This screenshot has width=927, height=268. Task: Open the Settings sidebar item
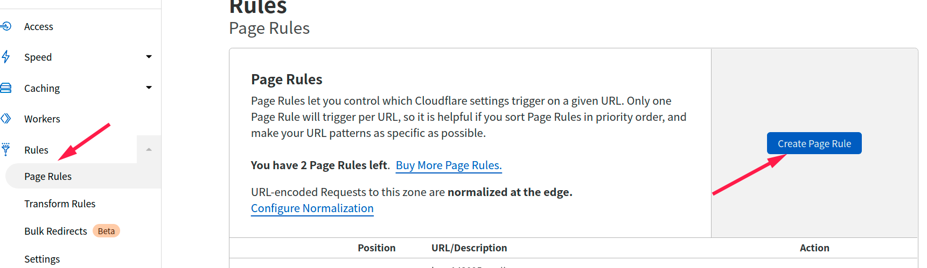coord(42,259)
